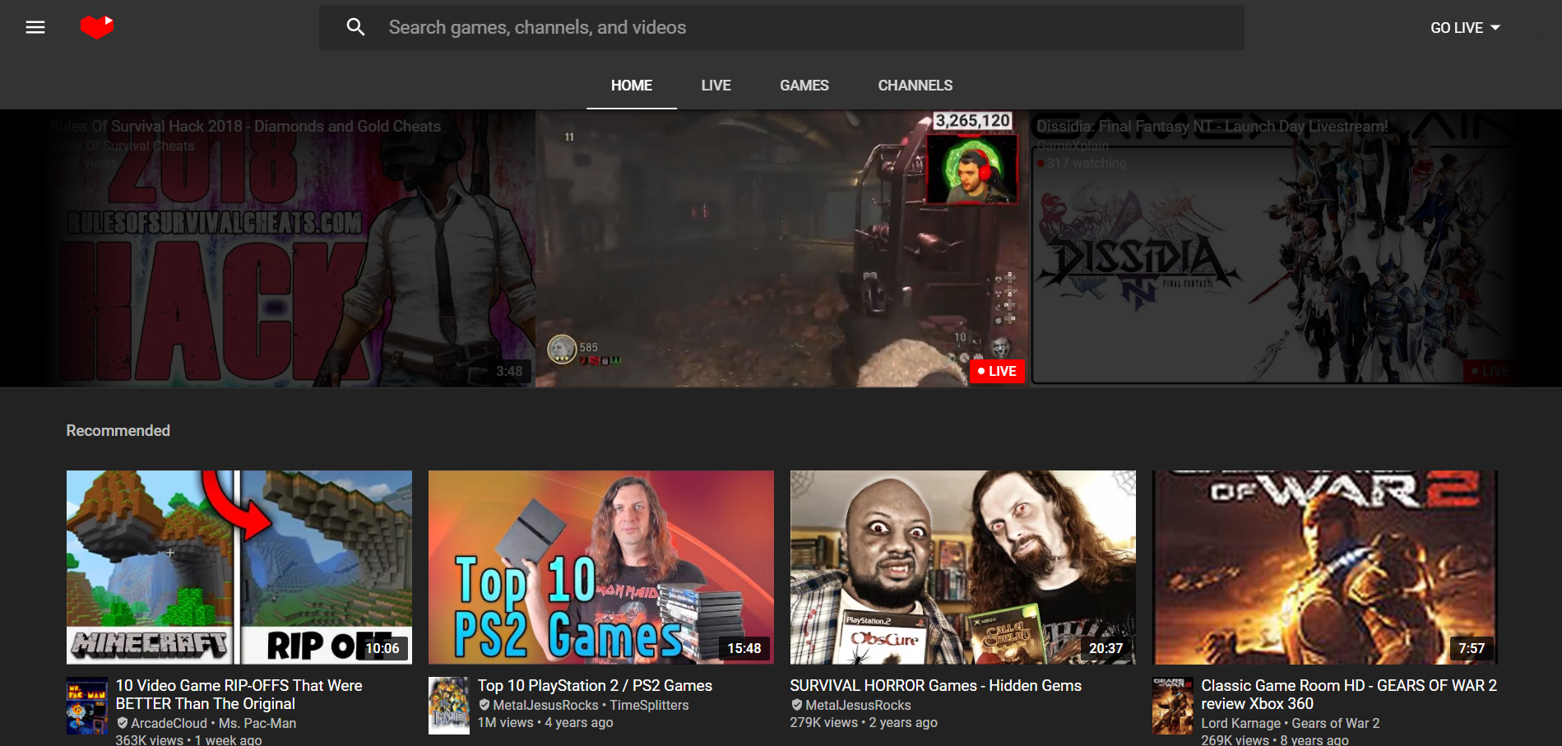Viewport: 1562px width, 746px height.
Task: Open the hamburger navigation menu
Action: (35, 27)
